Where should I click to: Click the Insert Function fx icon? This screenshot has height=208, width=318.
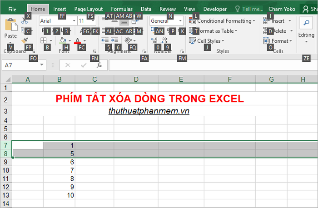point(99,65)
